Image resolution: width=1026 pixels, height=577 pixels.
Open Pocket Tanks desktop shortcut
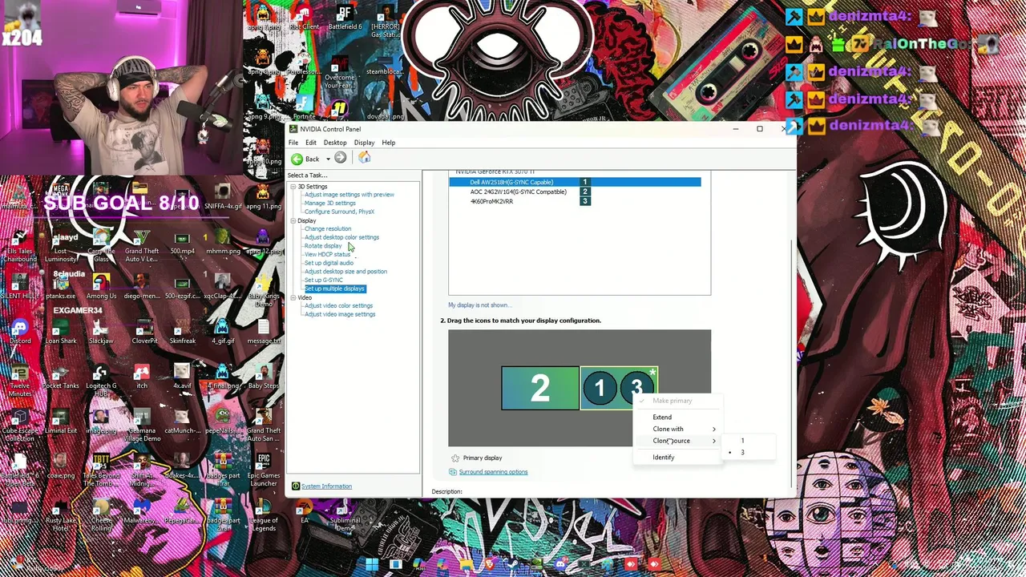(61, 376)
